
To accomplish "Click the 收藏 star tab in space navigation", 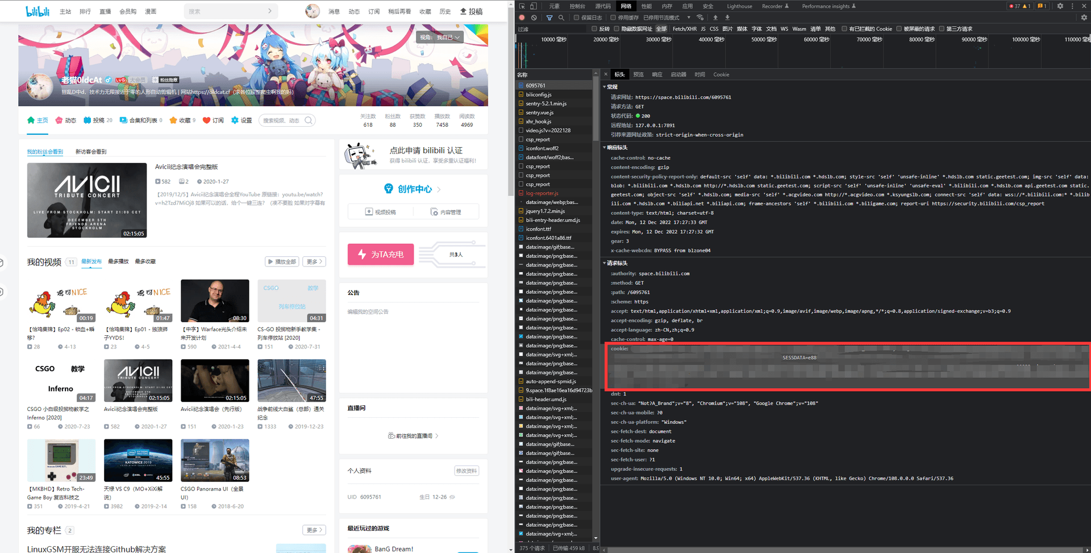I will tap(182, 120).
